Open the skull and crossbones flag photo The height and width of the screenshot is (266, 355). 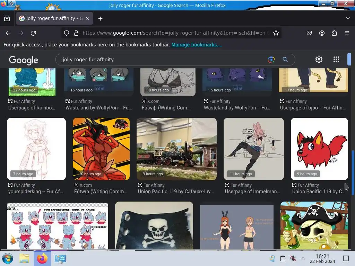pyautogui.click(x=154, y=226)
